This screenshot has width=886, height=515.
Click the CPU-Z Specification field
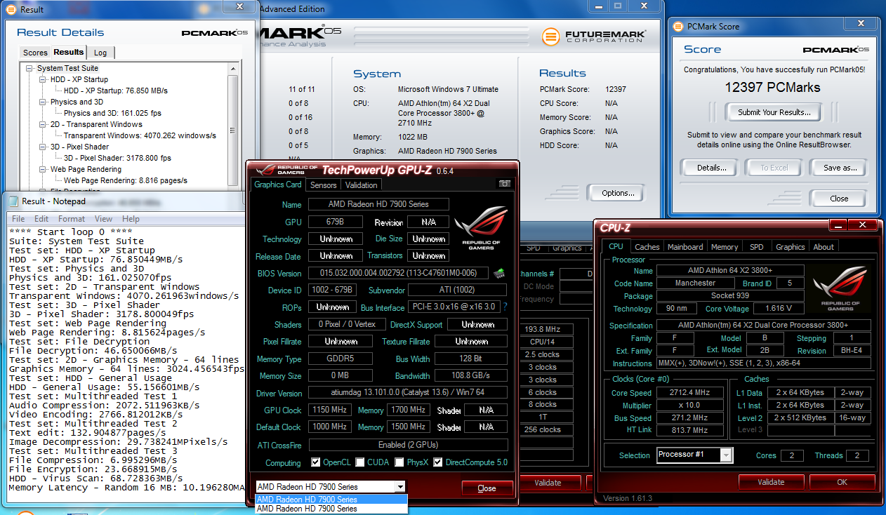[764, 326]
